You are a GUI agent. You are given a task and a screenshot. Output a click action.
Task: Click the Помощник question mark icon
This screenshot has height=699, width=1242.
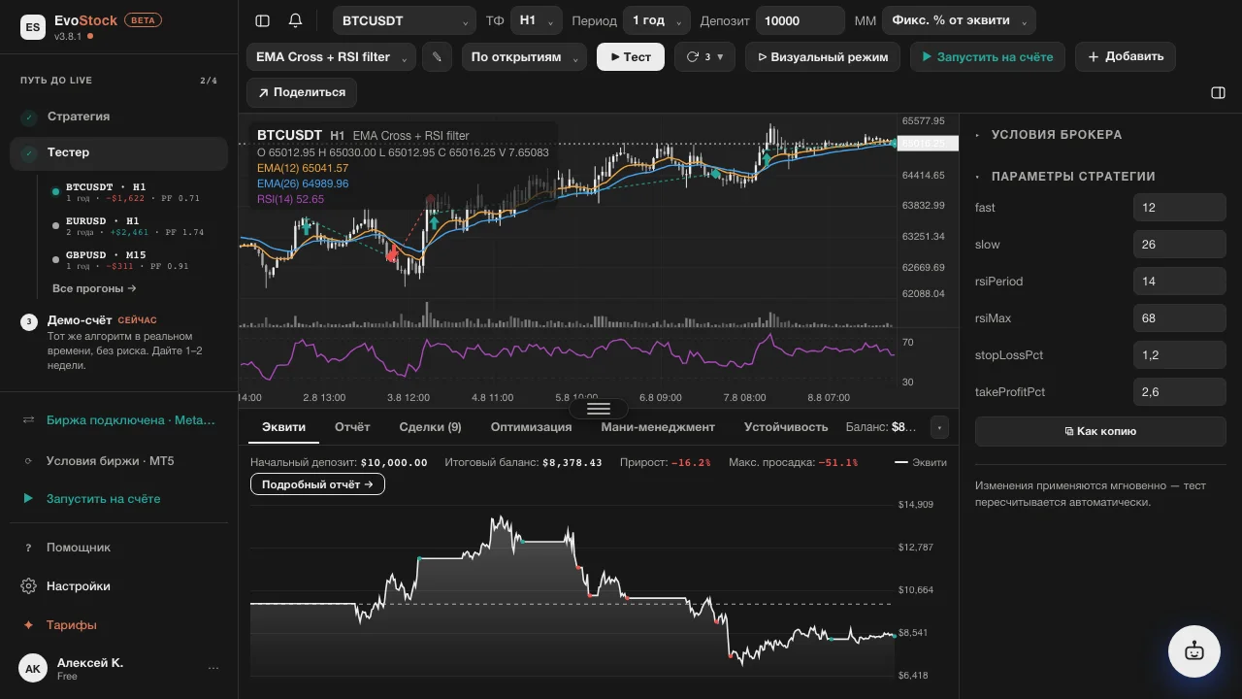[x=28, y=548]
